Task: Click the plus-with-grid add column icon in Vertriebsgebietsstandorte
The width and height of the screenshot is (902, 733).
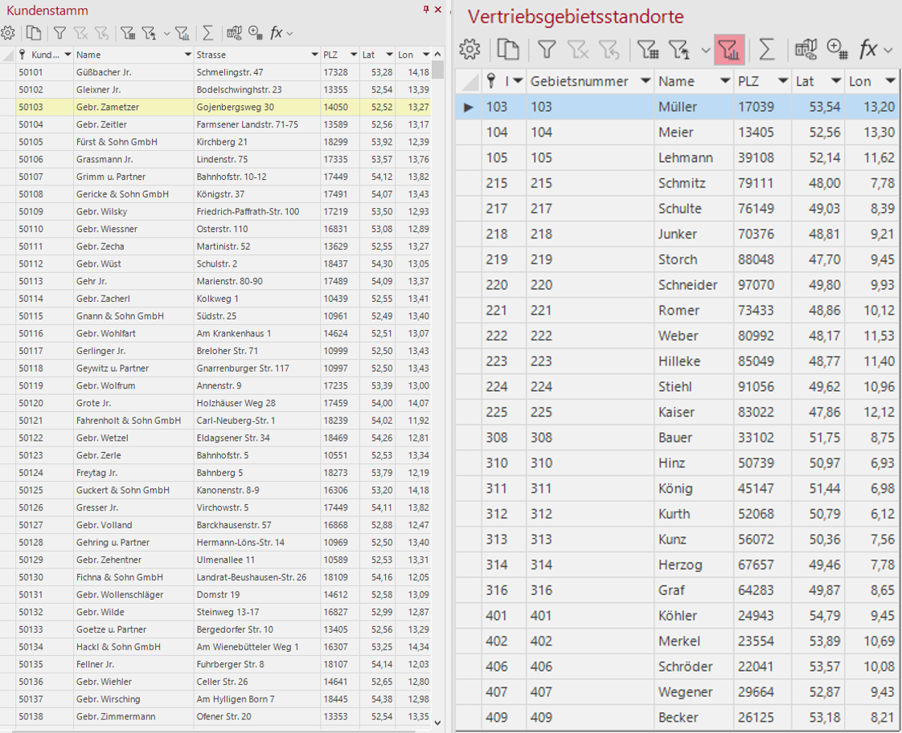Action: [x=837, y=50]
